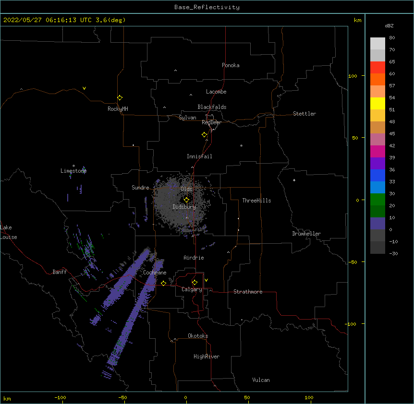Click the -100 tick on the bottom axis
Image resolution: width=414 pixels, height=404 pixels.
[x=60, y=397]
